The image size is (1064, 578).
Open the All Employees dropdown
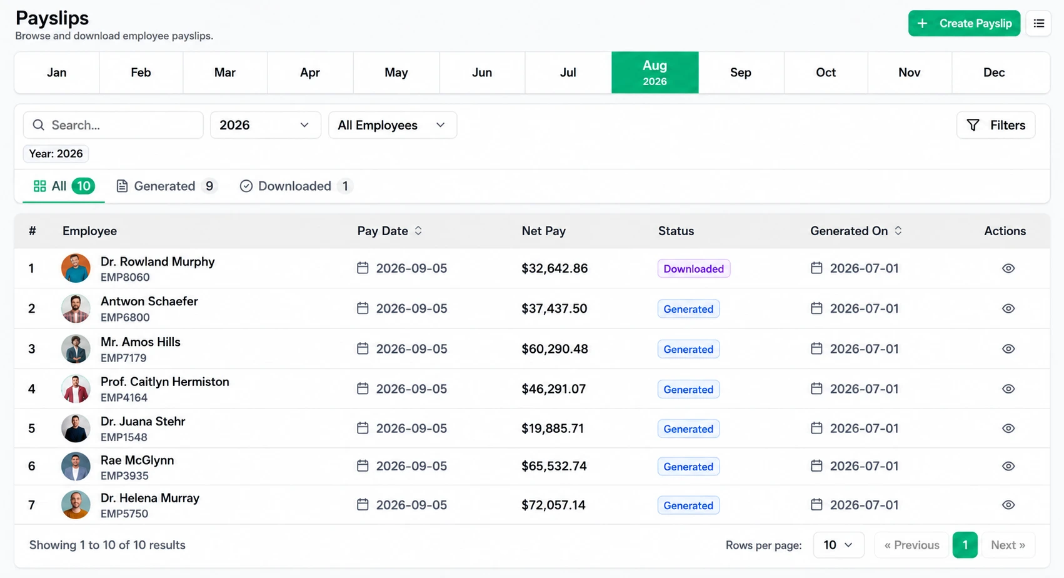point(393,125)
